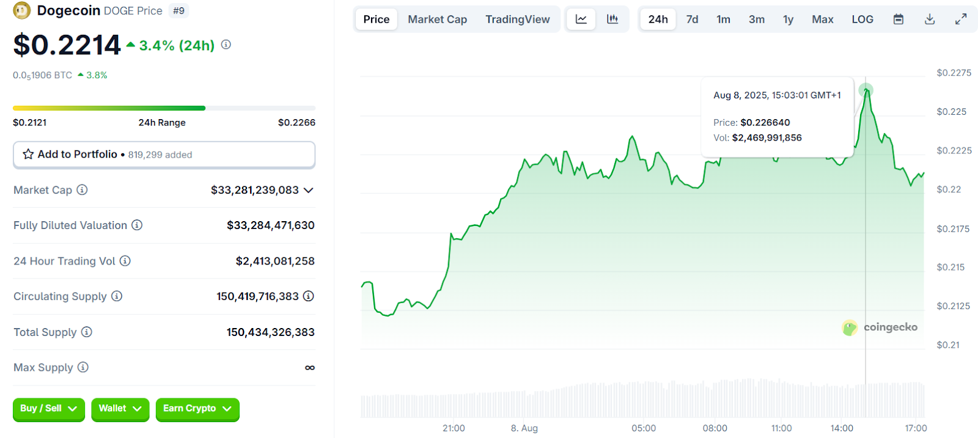The width and height of the screenshot is (978, 438).
Task: Switch to line chart view icon
Action: [581, 20]
